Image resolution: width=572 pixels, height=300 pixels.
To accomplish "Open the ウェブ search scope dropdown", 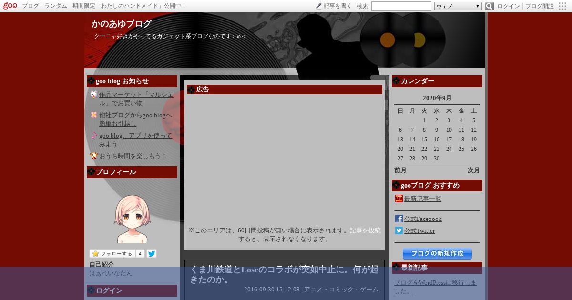I will (x=458, y=6).
